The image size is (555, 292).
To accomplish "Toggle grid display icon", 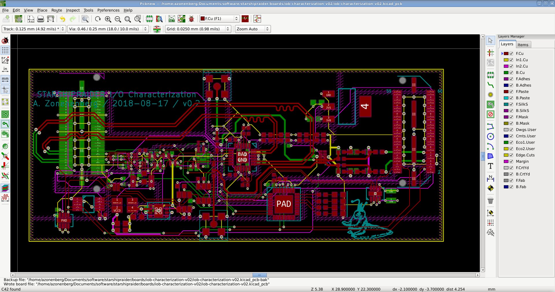I will pos(5,50).
